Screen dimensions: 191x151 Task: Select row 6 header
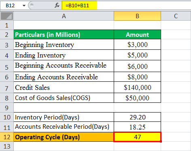(x=7, y=77)
